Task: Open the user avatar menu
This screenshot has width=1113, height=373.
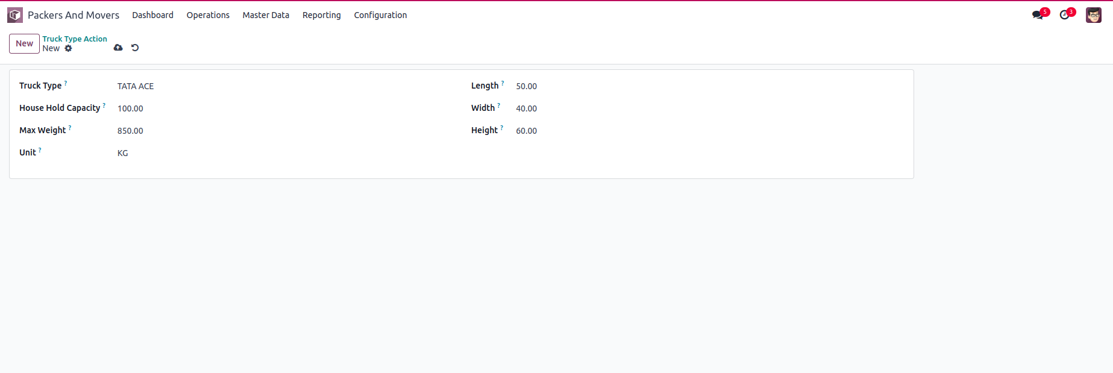Action: click(x=1094, y=15)
